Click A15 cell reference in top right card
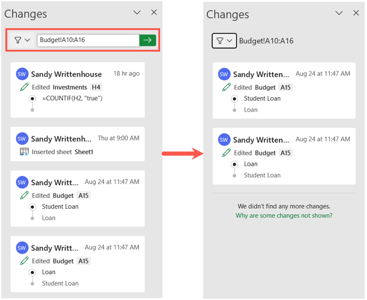Screen dimensions: 367x300 tap(285, 88)
